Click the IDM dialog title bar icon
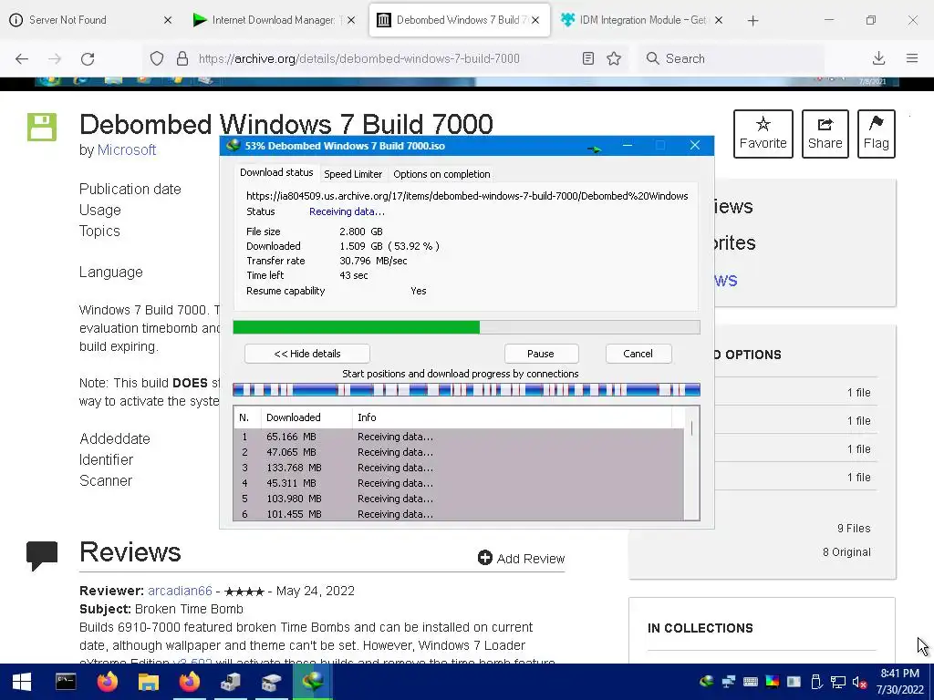The image size is (934, 700). pos(233,145)
